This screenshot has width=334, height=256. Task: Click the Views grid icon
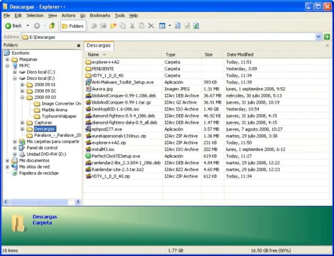click(162, 26)
